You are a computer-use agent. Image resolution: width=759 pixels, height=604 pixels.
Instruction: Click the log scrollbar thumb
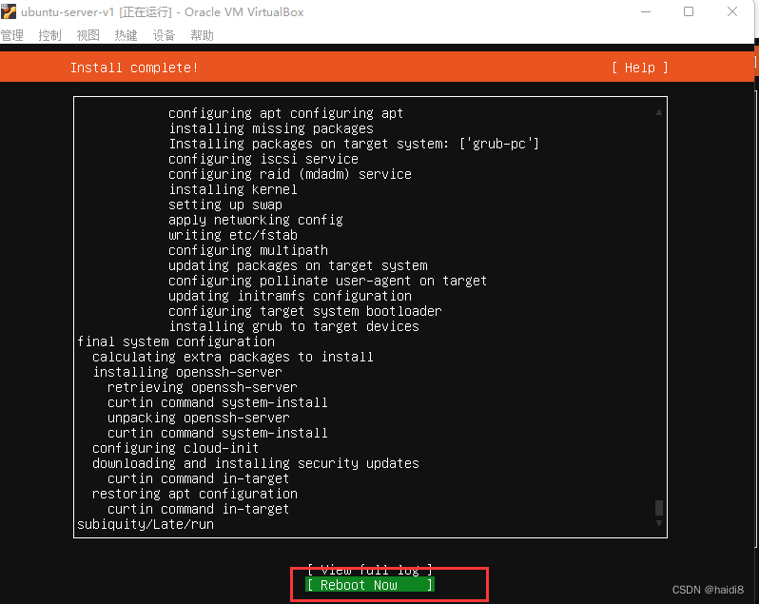pos(659,508)
